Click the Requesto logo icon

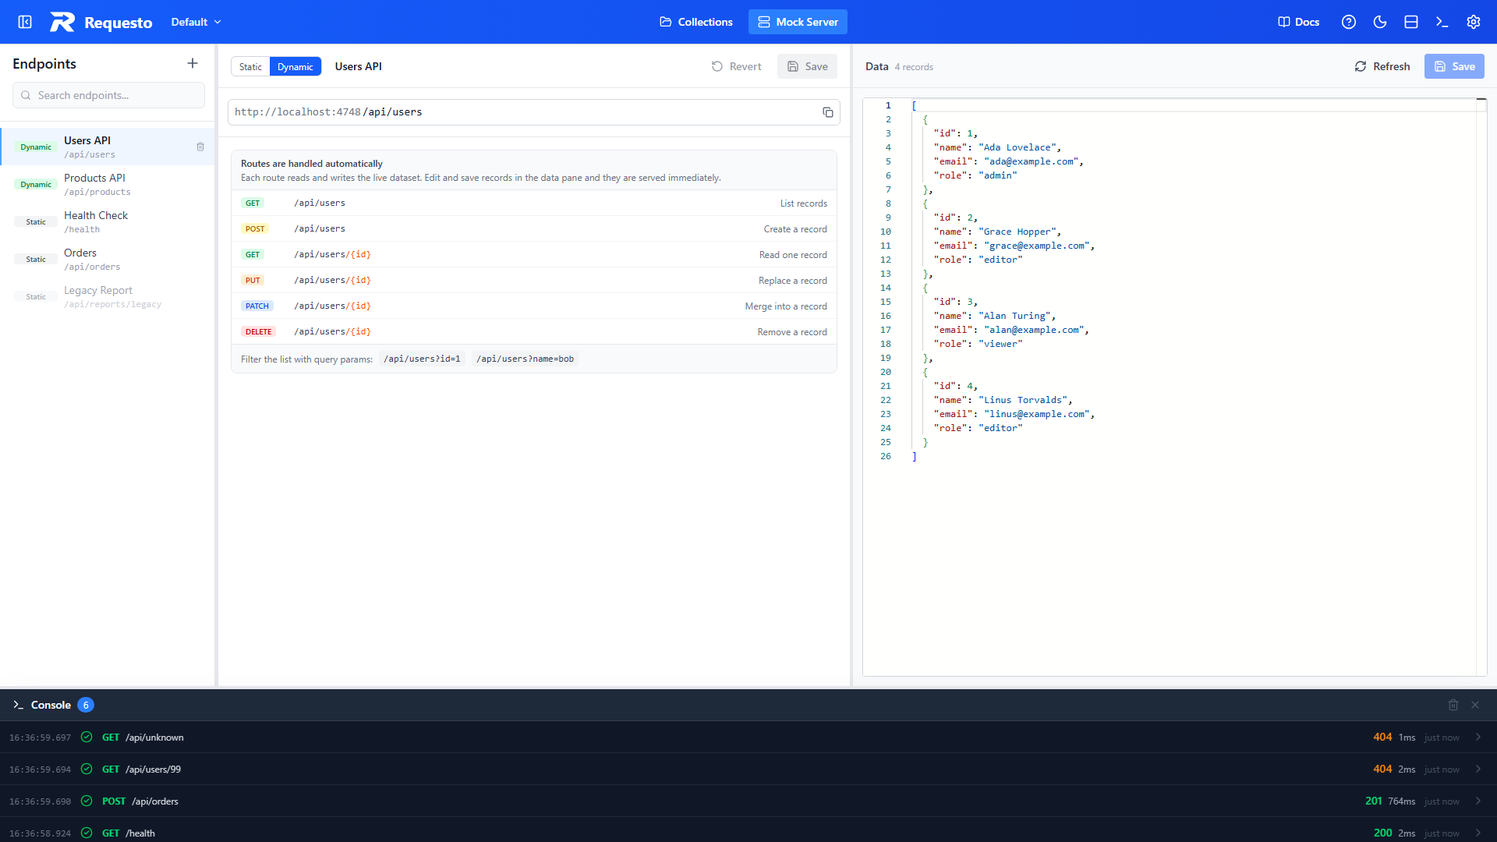click(x=62, y=22)
